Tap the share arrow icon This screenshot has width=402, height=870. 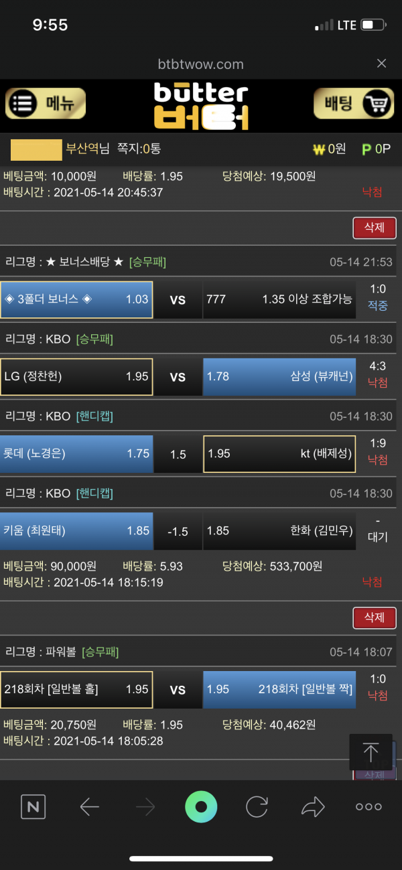tap(313, 807)
